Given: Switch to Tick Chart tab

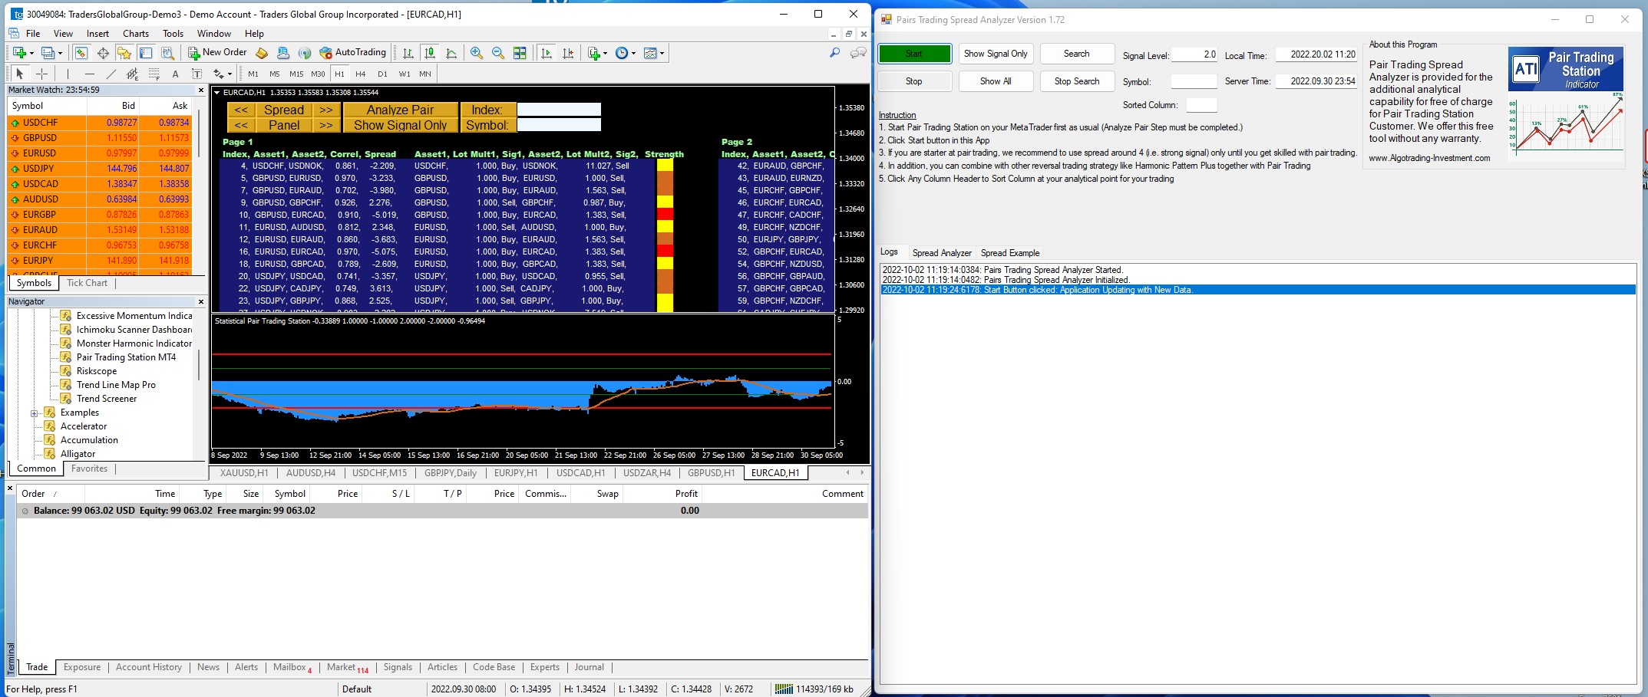Looking at the screenshot, I should [x=87, y=283].
